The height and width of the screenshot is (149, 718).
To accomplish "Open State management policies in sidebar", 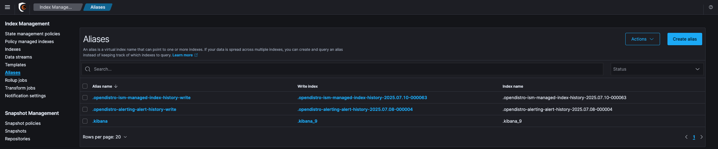I will click(33, 34).
